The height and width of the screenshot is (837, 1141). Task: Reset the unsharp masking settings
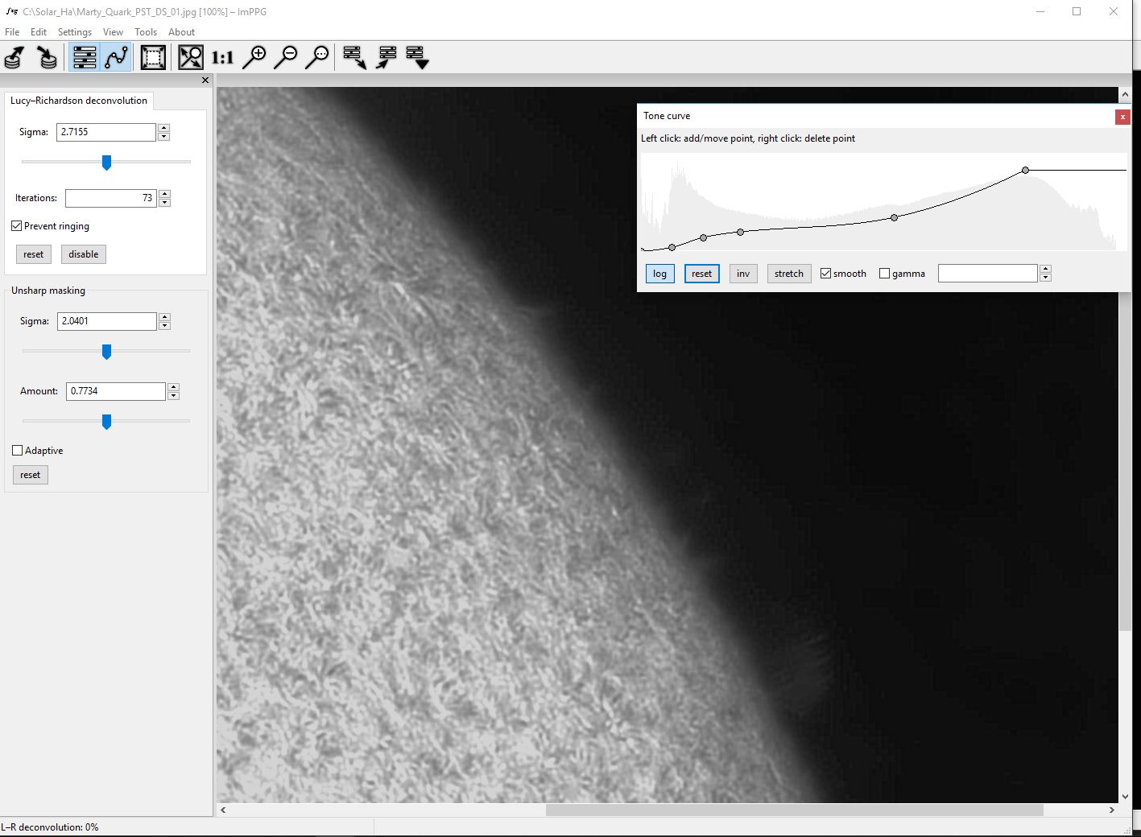click(x=31, y=475)
